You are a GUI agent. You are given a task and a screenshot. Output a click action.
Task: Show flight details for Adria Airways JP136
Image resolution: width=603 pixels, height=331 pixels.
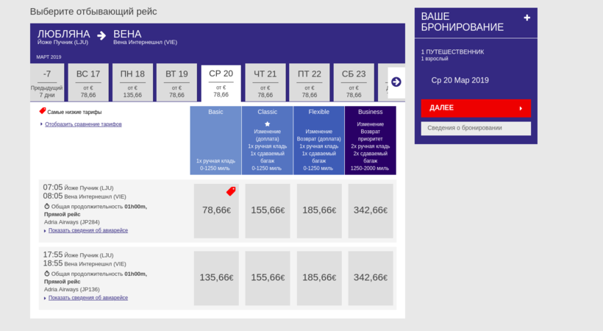pos(88,298)
